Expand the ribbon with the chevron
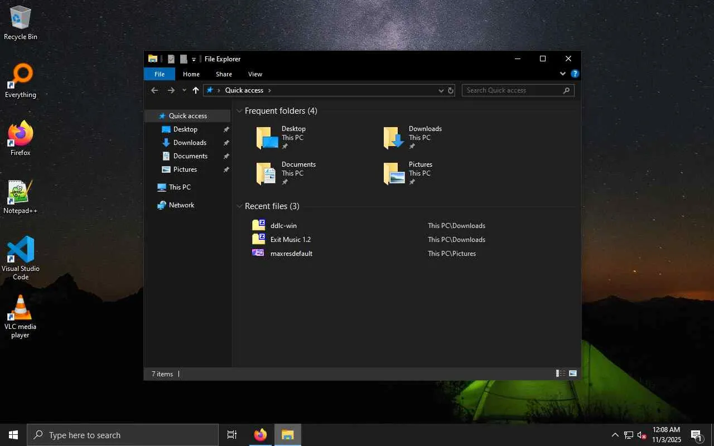The height and width of the screenshot is (446, 714). (x=562, y=74)
